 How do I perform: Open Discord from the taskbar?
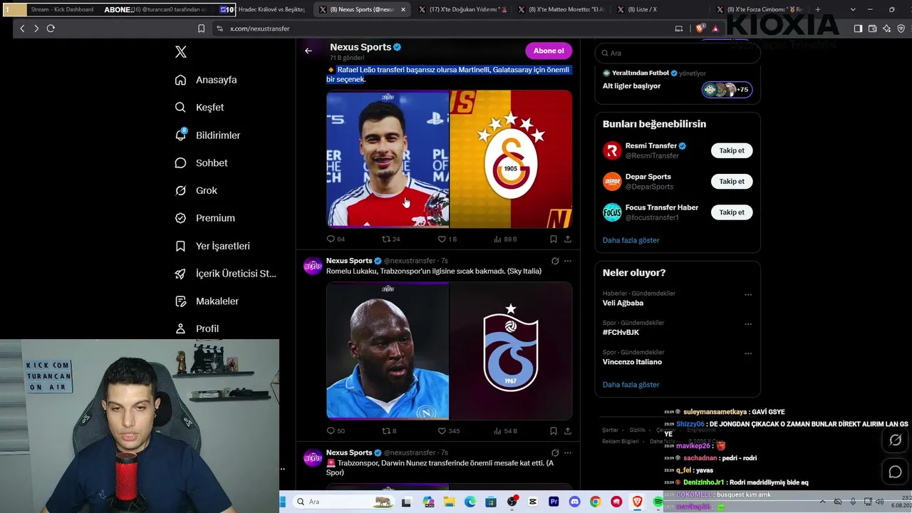574,502
